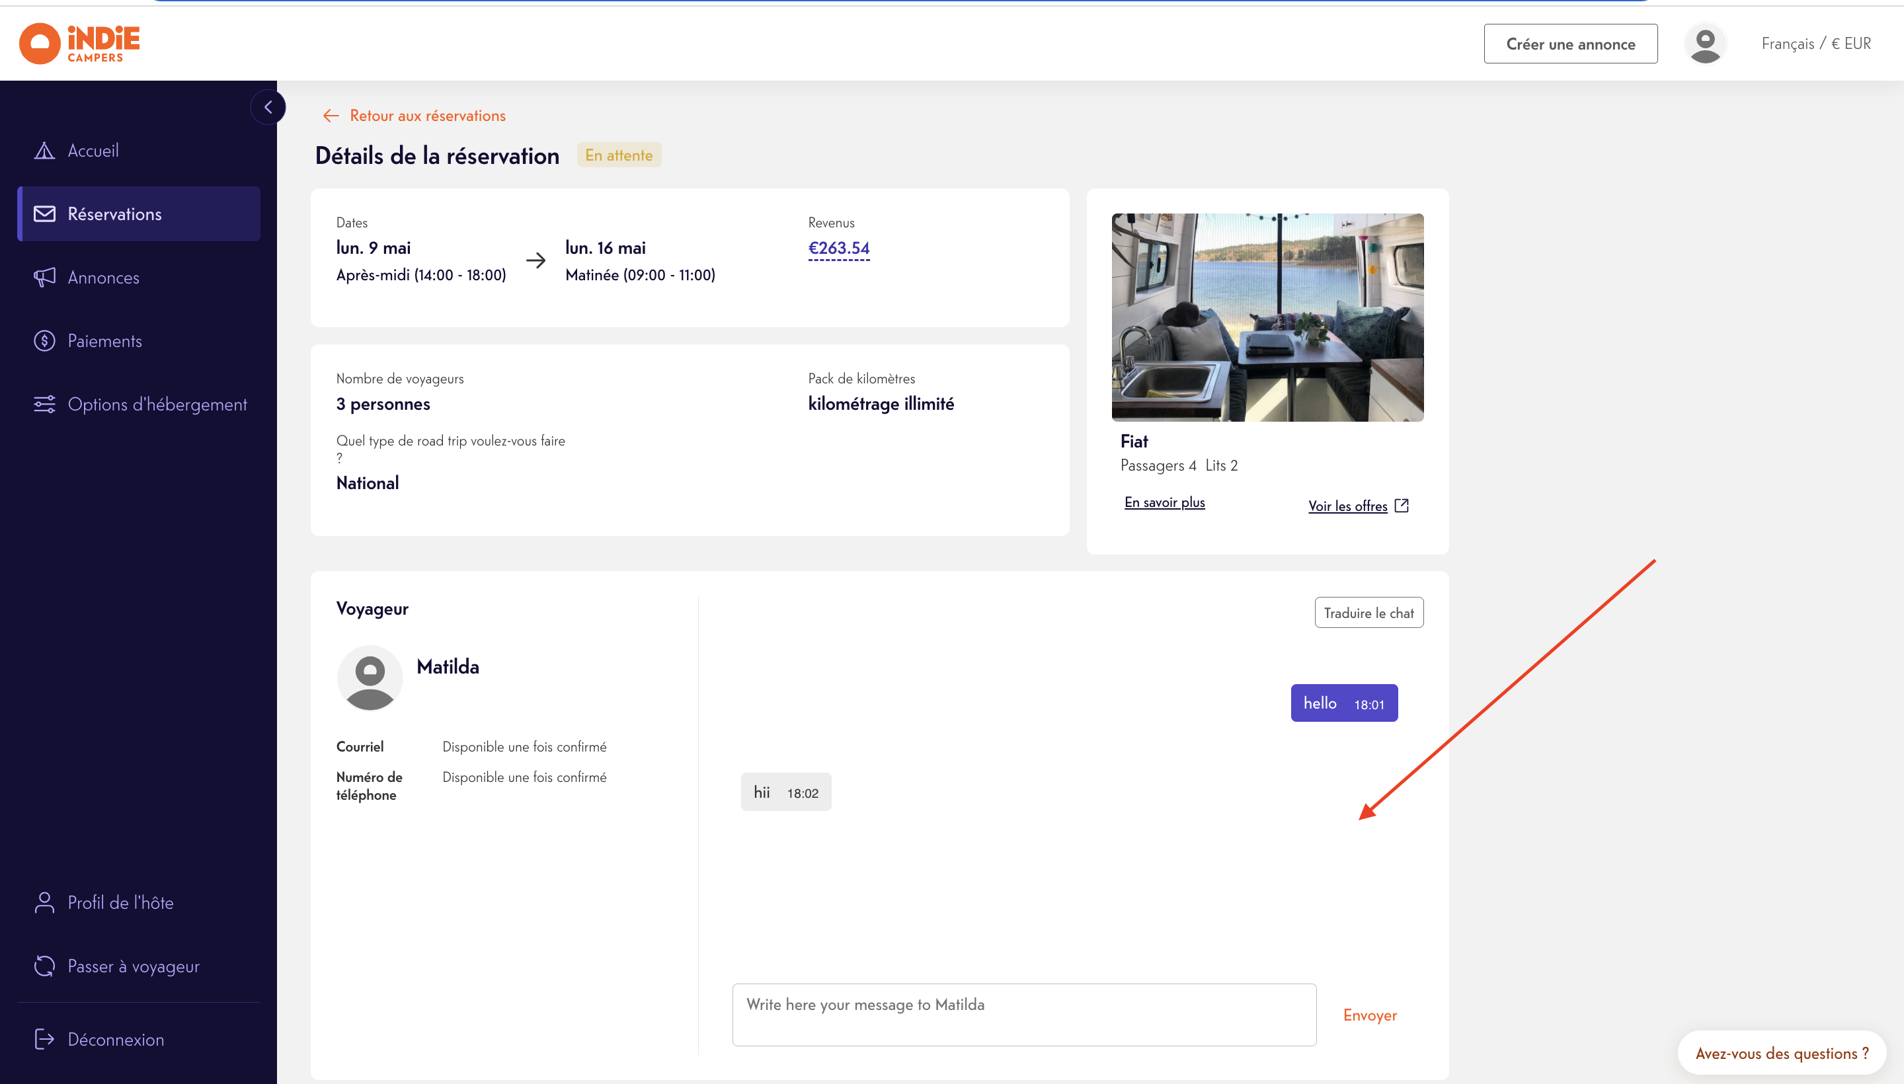
Task: Open the Accueil tent icon
Action: click(x=45, y=151)
